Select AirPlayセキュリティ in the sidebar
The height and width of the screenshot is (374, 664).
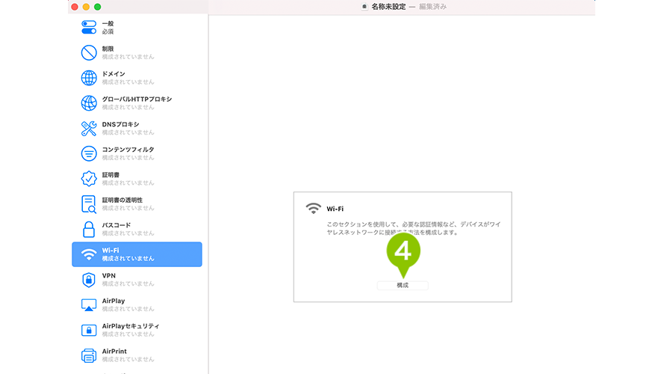click(137, 330)
